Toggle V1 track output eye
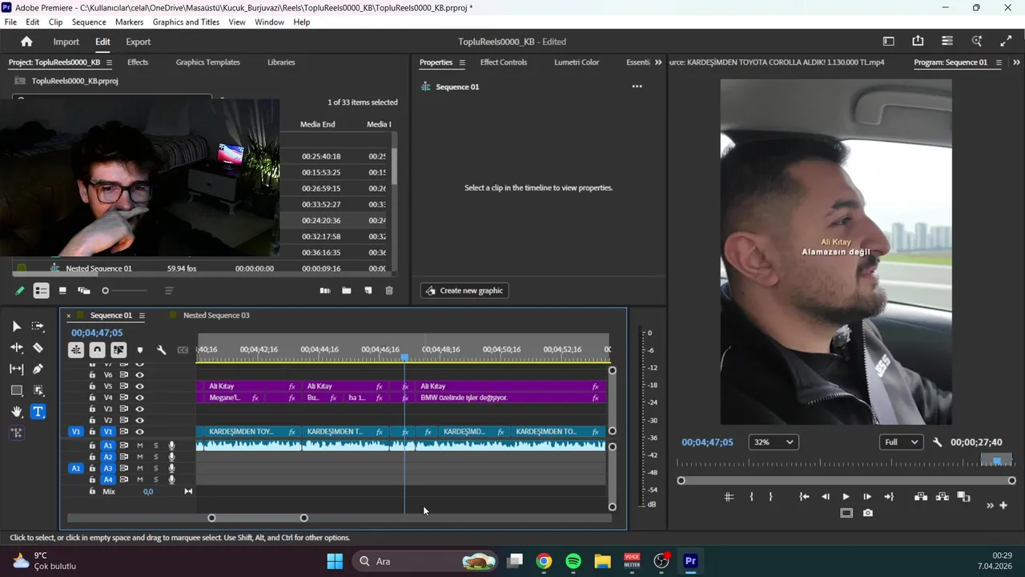Image resolution: width=1025 pixels, height=577 pixels. pyautogui.click(x=140, y=432)
